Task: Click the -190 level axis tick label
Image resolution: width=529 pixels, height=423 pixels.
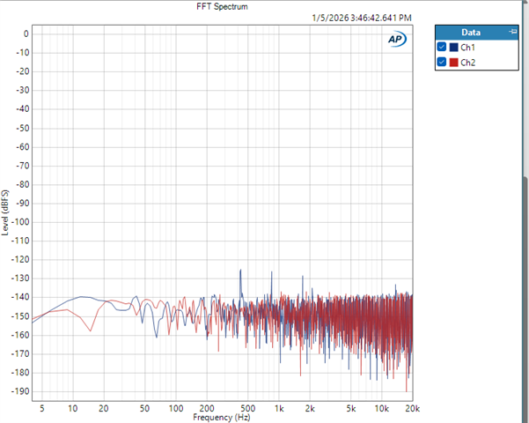Action: click(x=20, y=391)
